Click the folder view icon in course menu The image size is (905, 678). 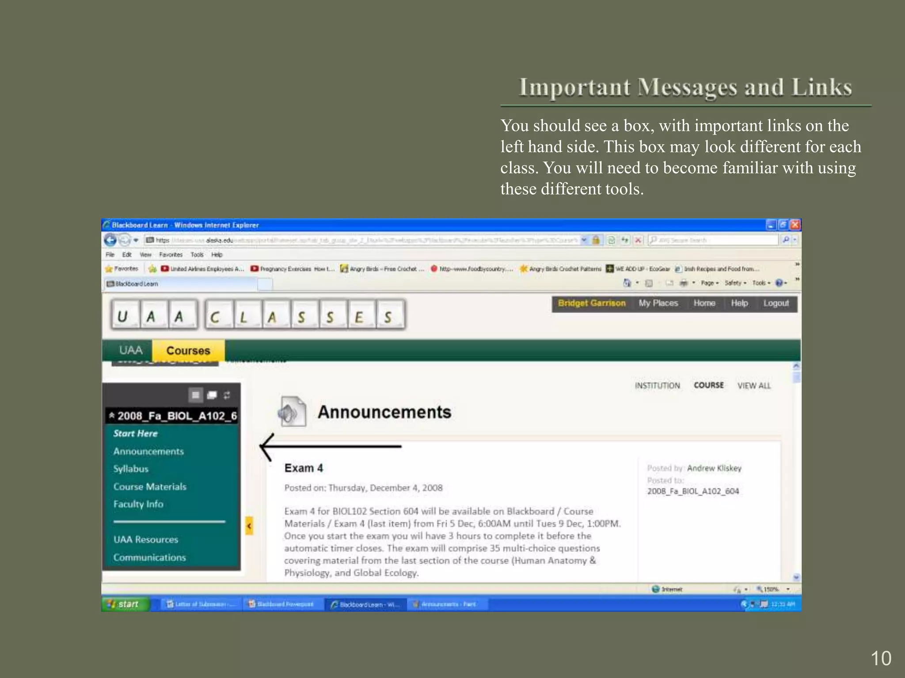pyautogui.click(x=212, y=395)
